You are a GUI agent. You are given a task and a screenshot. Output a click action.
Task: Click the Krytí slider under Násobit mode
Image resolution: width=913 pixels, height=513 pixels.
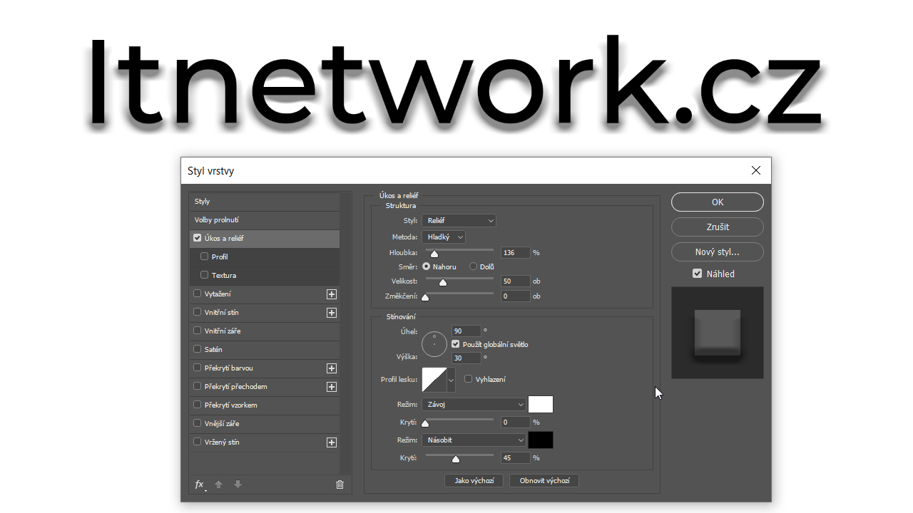coord(456,459)
